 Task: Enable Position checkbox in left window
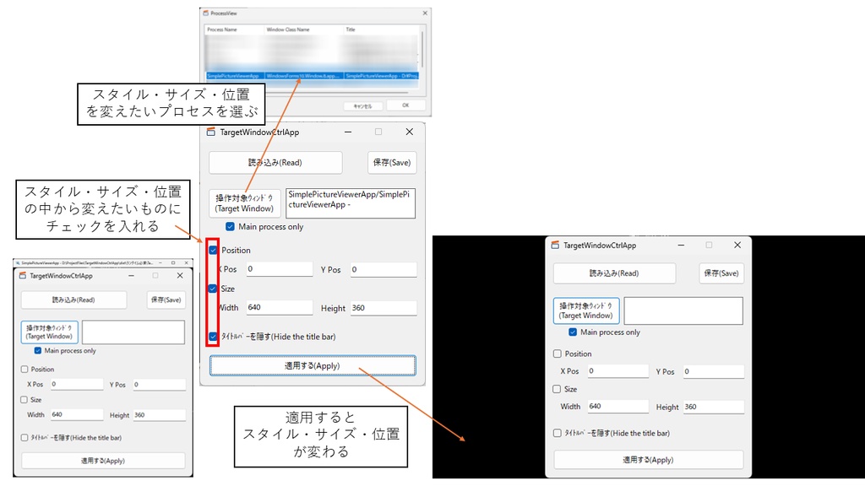pos(24,370)
